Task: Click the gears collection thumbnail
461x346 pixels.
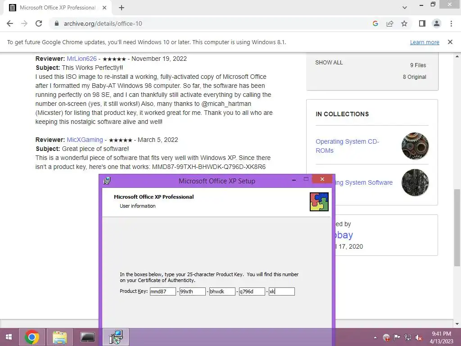Action: 415,146
